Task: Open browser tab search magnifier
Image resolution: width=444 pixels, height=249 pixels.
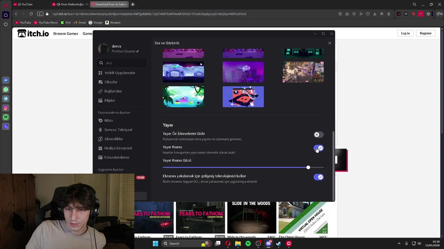Action: [415, 4]
